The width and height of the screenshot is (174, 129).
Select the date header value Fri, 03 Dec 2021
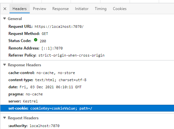tap(51, 87)
